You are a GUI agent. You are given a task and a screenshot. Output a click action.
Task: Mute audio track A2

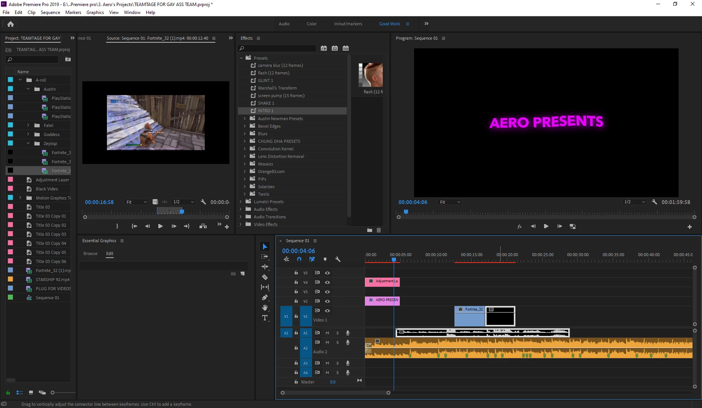(327, 342)
